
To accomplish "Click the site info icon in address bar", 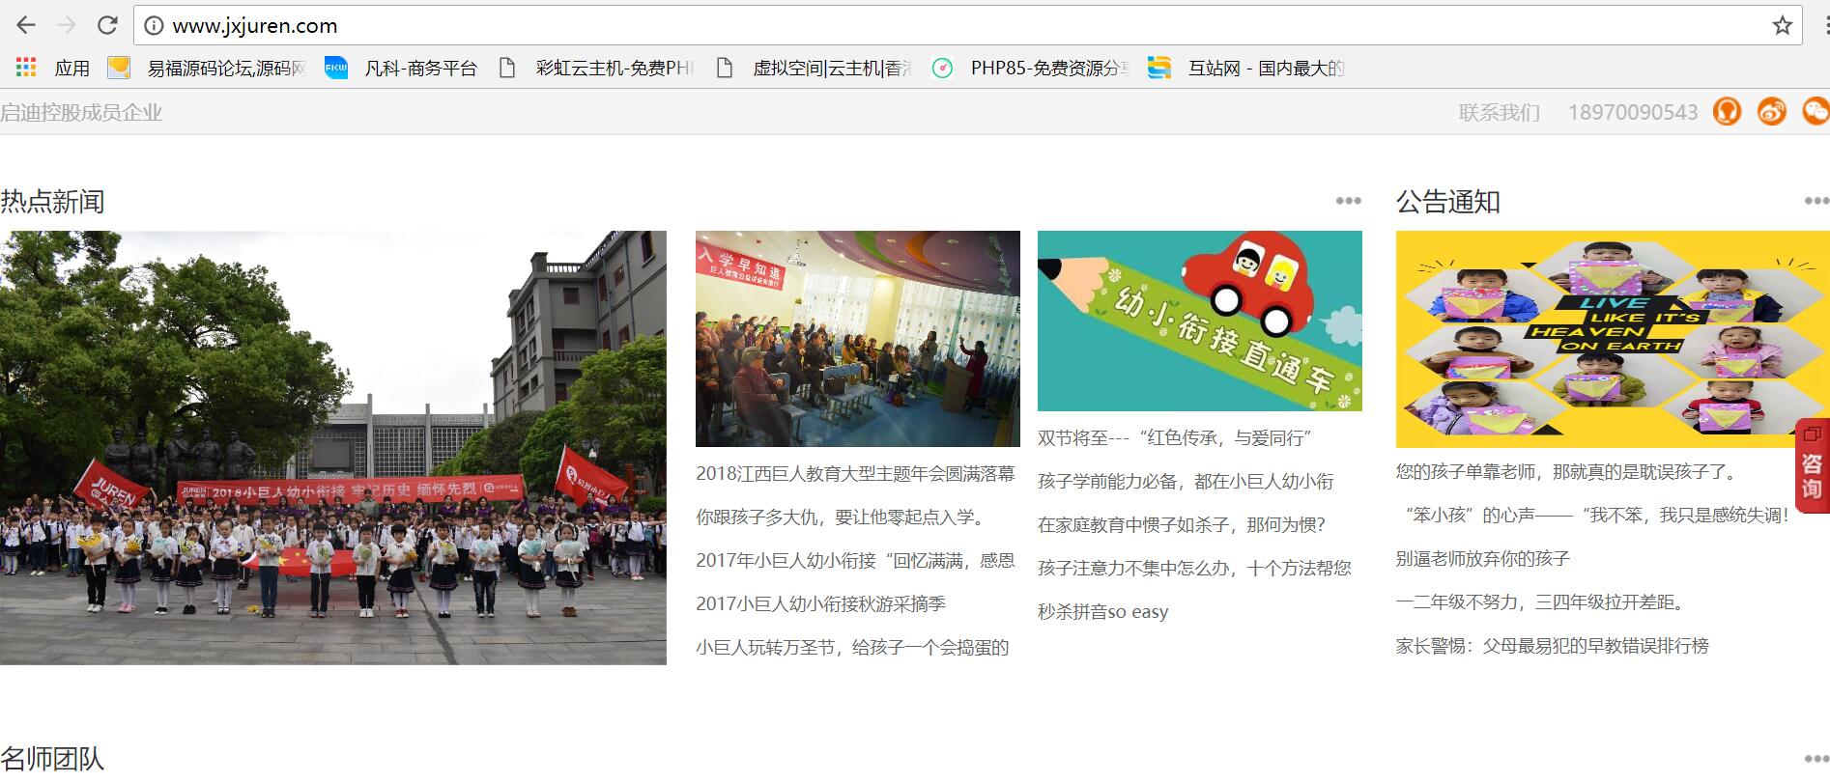I will 154,26.
